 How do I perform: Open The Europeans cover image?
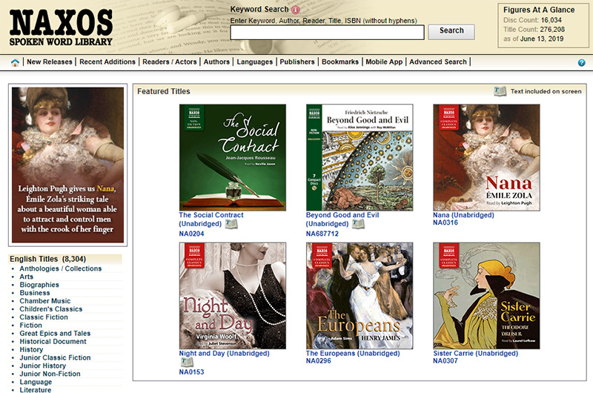pyautogui.click(x=360, y=295)
